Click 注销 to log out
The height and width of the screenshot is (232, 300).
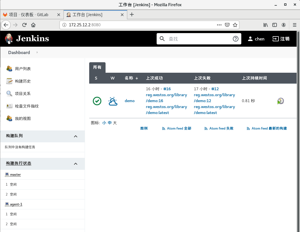coord(285,39)
